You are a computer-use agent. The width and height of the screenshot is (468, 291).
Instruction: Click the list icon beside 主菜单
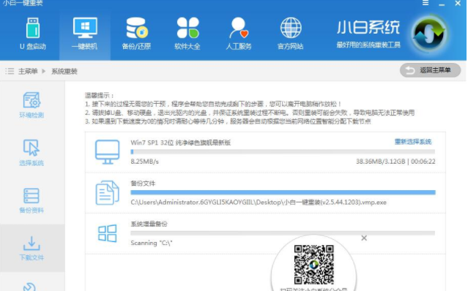(10, 71)
